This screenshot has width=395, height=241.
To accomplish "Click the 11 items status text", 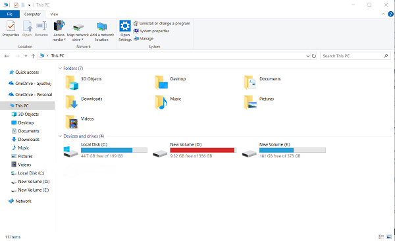I will [13, 237].
